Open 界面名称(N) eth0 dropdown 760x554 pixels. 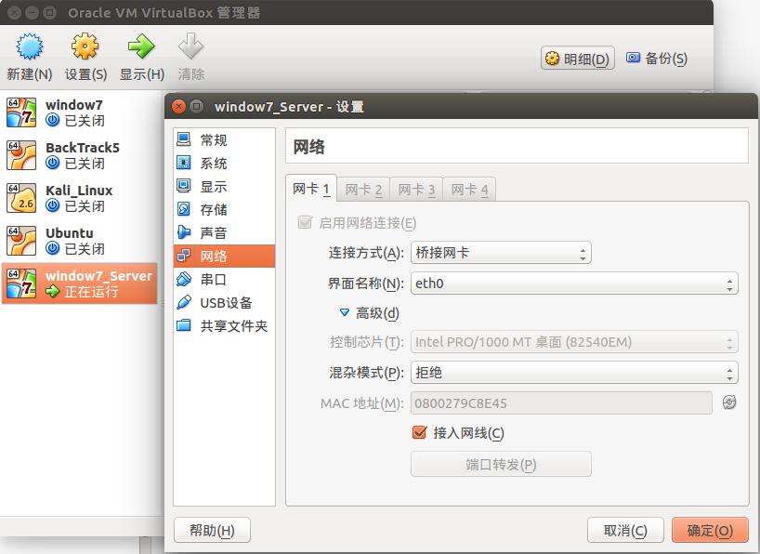[x=574, y=284]
